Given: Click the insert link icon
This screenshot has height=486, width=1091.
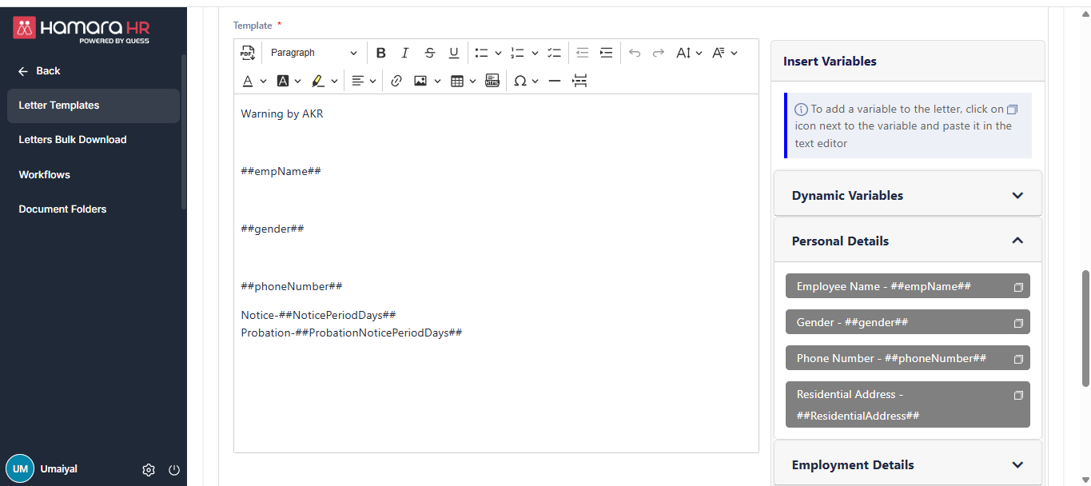Looking at the screenshot, I should click(x=396, y=81).
